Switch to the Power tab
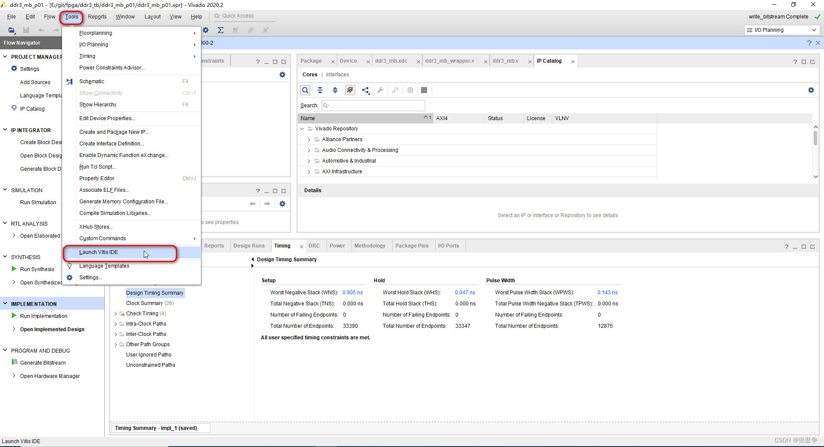 coord(337,246)
